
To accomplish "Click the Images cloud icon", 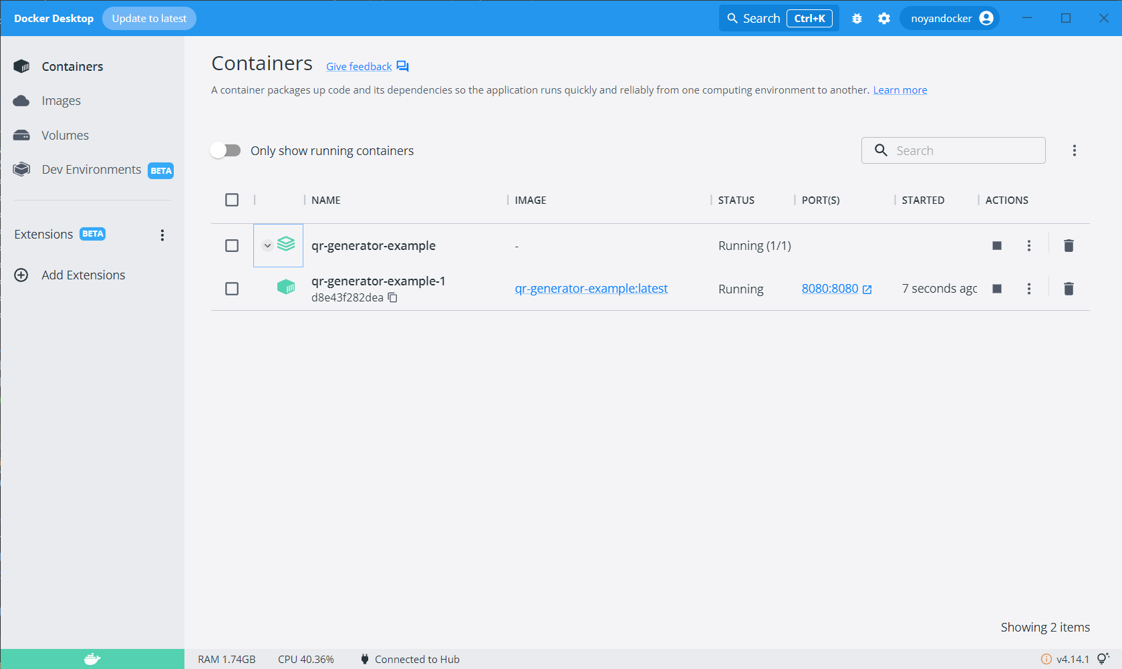I will click(x=21, y=101).
